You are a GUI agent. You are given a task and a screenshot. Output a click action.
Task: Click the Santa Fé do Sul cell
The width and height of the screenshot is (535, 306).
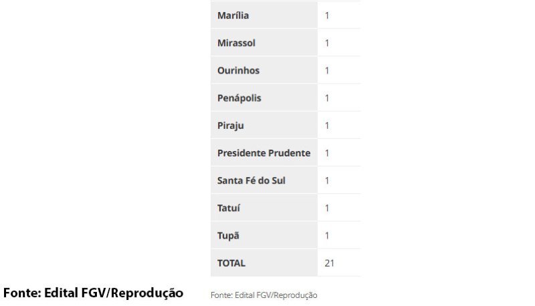(x=251, y=180)
